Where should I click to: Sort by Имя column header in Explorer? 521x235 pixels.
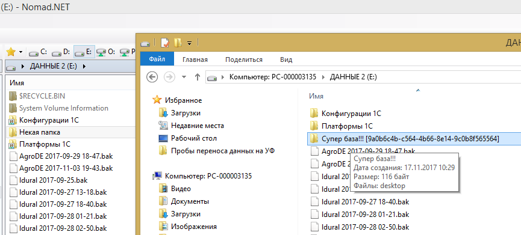click(316, 96)
